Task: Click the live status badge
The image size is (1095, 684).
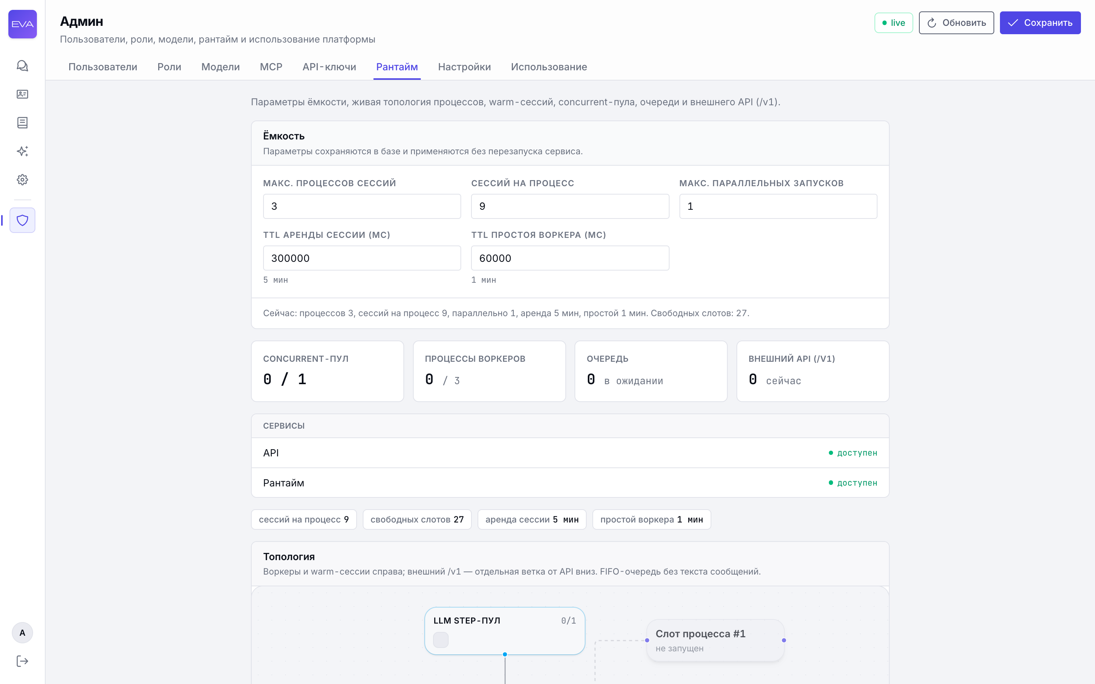Action: click(x=893, y=23)
